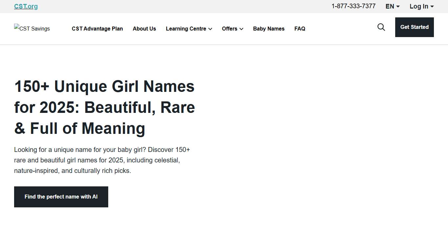The width and height of the screenshot is (448, 252).
Task: Visit the CST.org link
Action: (26, 6)
